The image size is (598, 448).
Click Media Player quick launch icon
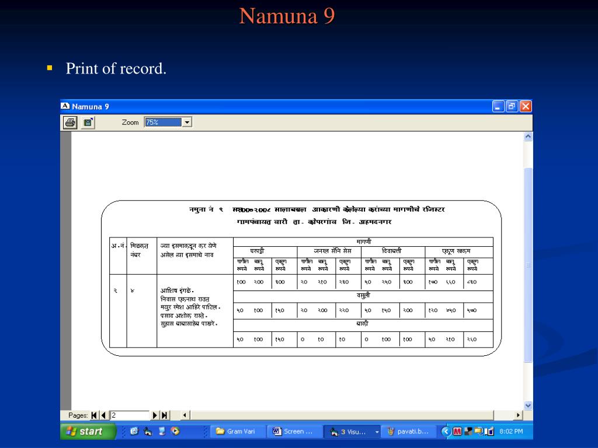click(175, 431)
